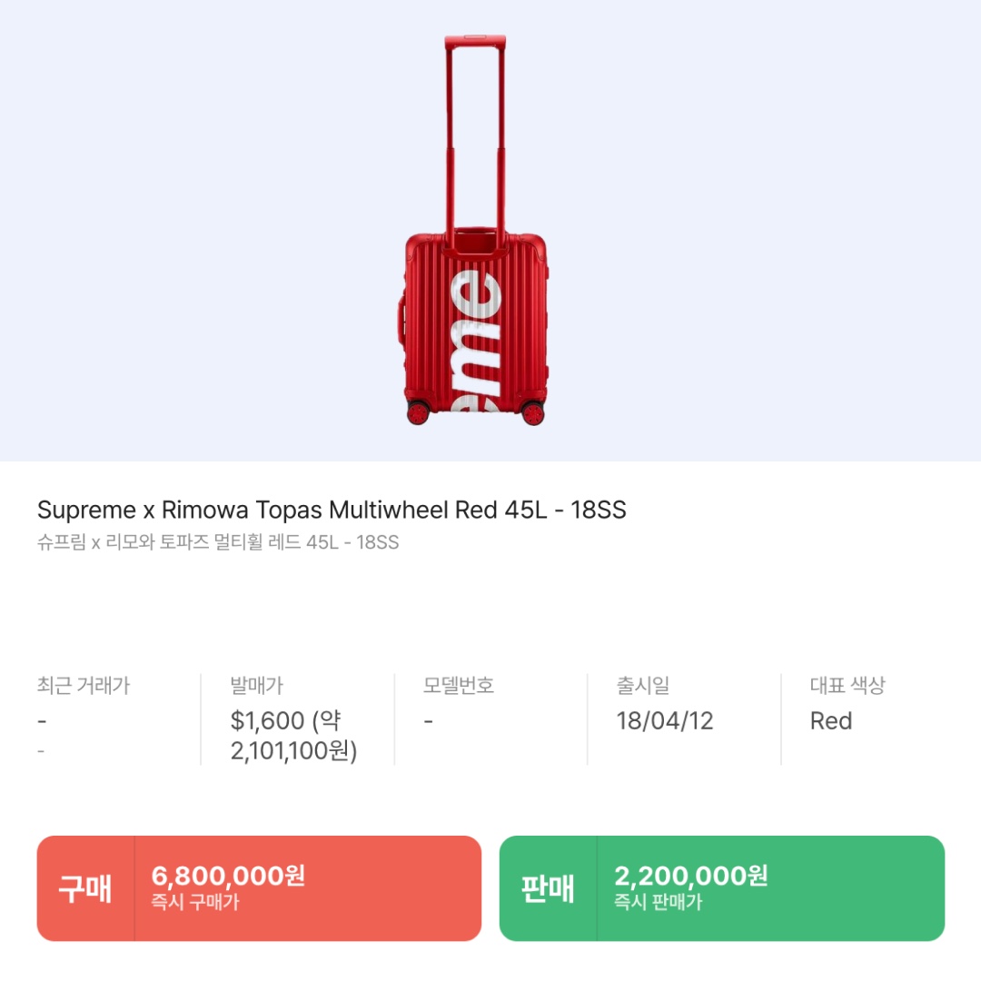
Task: Click the 대표 색상 value Red
Action: point(831,722)
